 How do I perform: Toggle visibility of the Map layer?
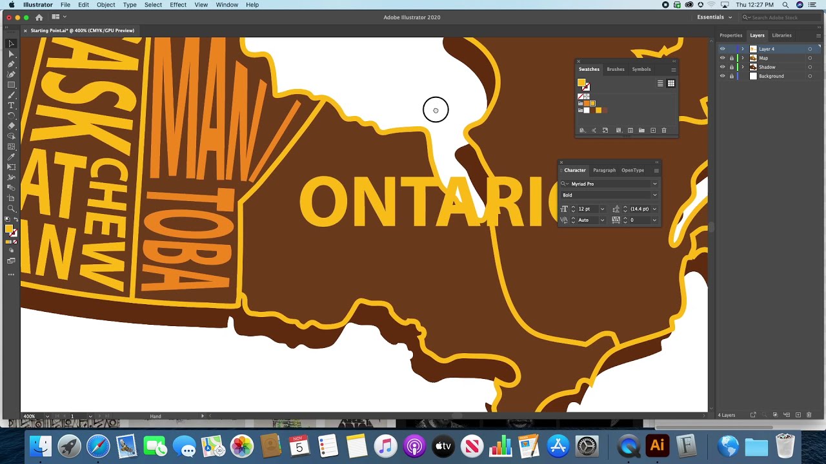pos(722,58)
